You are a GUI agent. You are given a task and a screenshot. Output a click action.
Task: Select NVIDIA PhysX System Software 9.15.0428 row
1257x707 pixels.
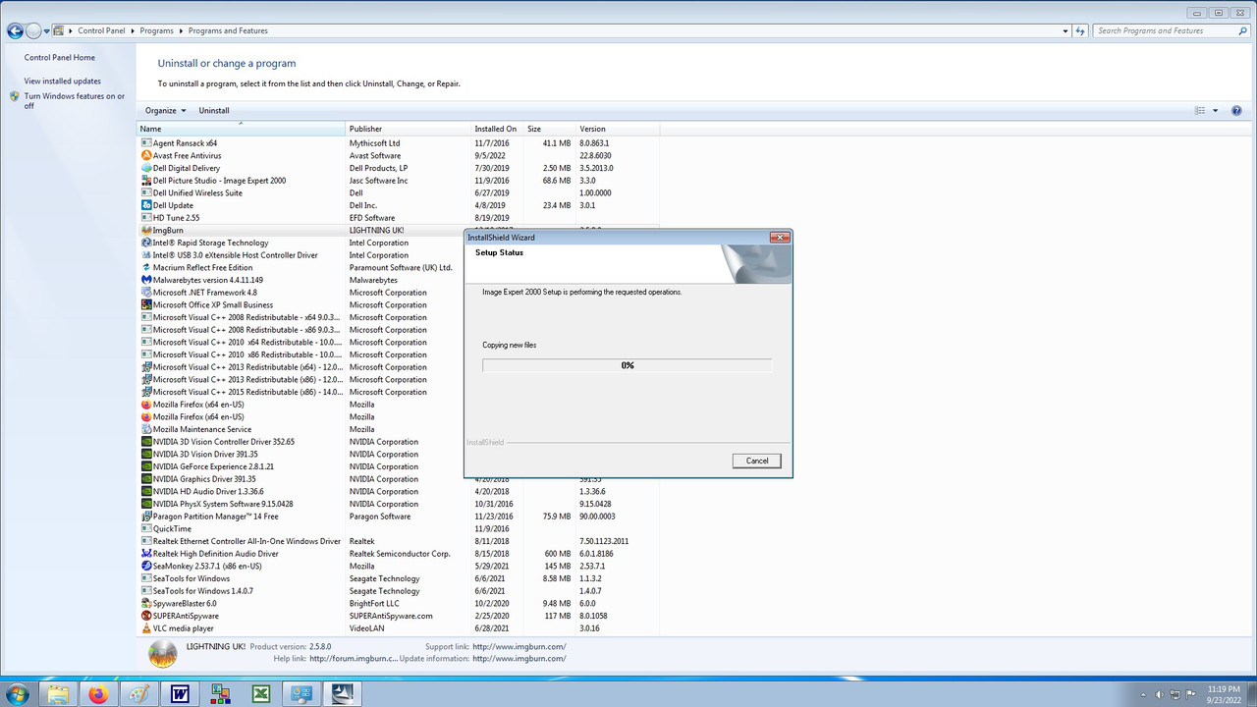398,504
